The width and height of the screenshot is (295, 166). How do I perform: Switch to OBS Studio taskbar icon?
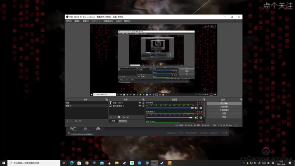click(155, 163)
